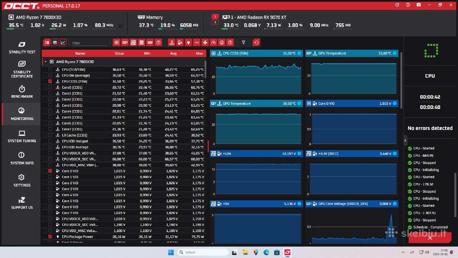The image size is (458, 258).
Task: Click the red stop X button
Action: click(430, 238)
